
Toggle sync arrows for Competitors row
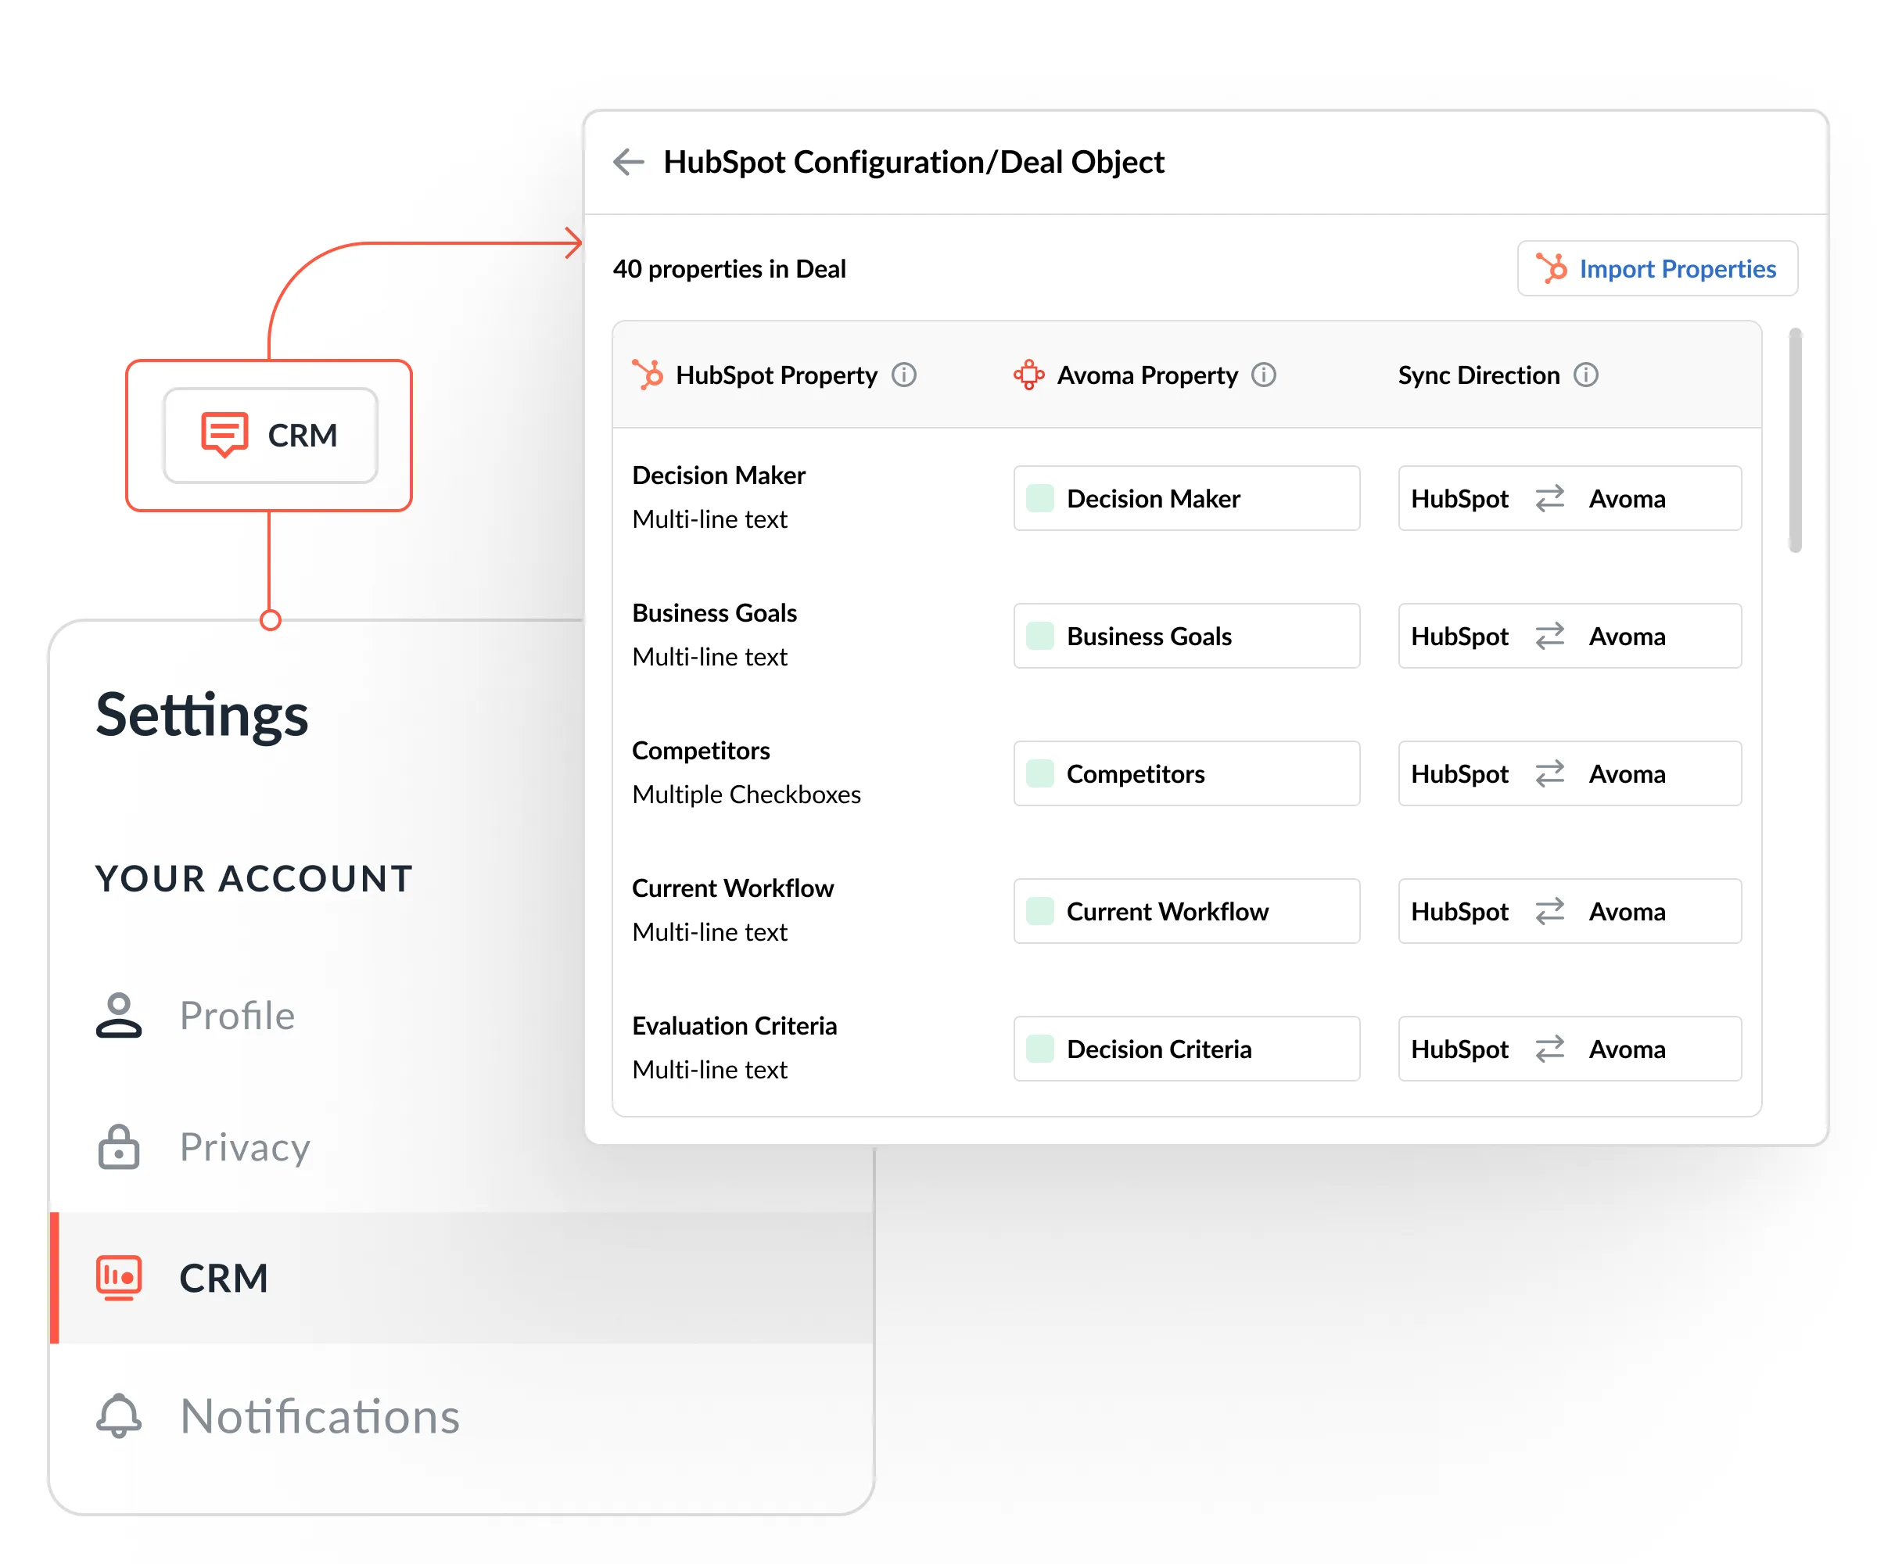click(x=1549, y=773)
